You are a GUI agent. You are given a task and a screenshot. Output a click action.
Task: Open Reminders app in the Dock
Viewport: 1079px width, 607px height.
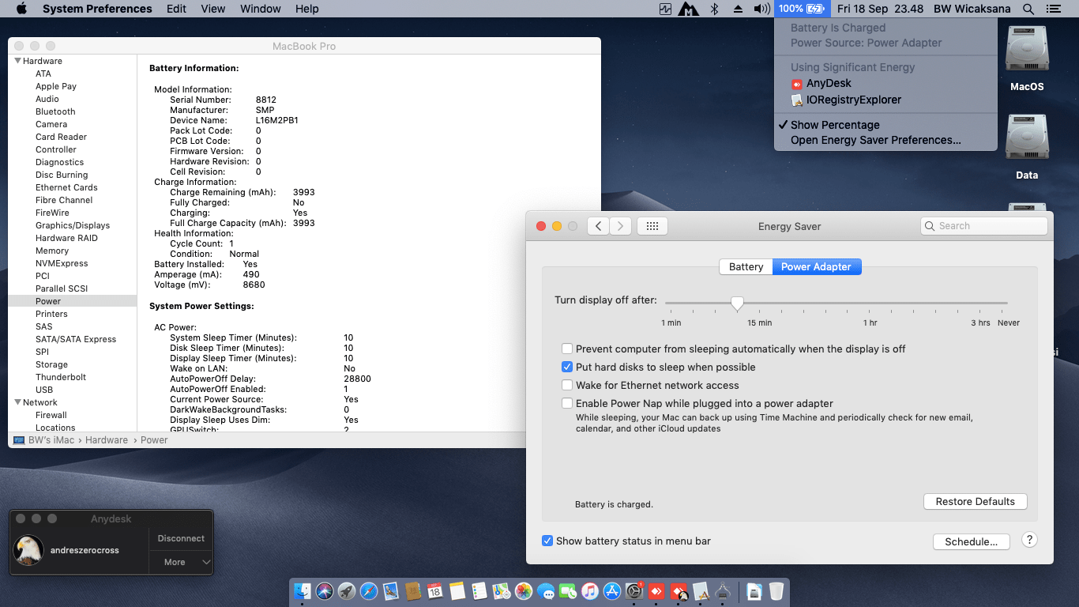(479, 590)
